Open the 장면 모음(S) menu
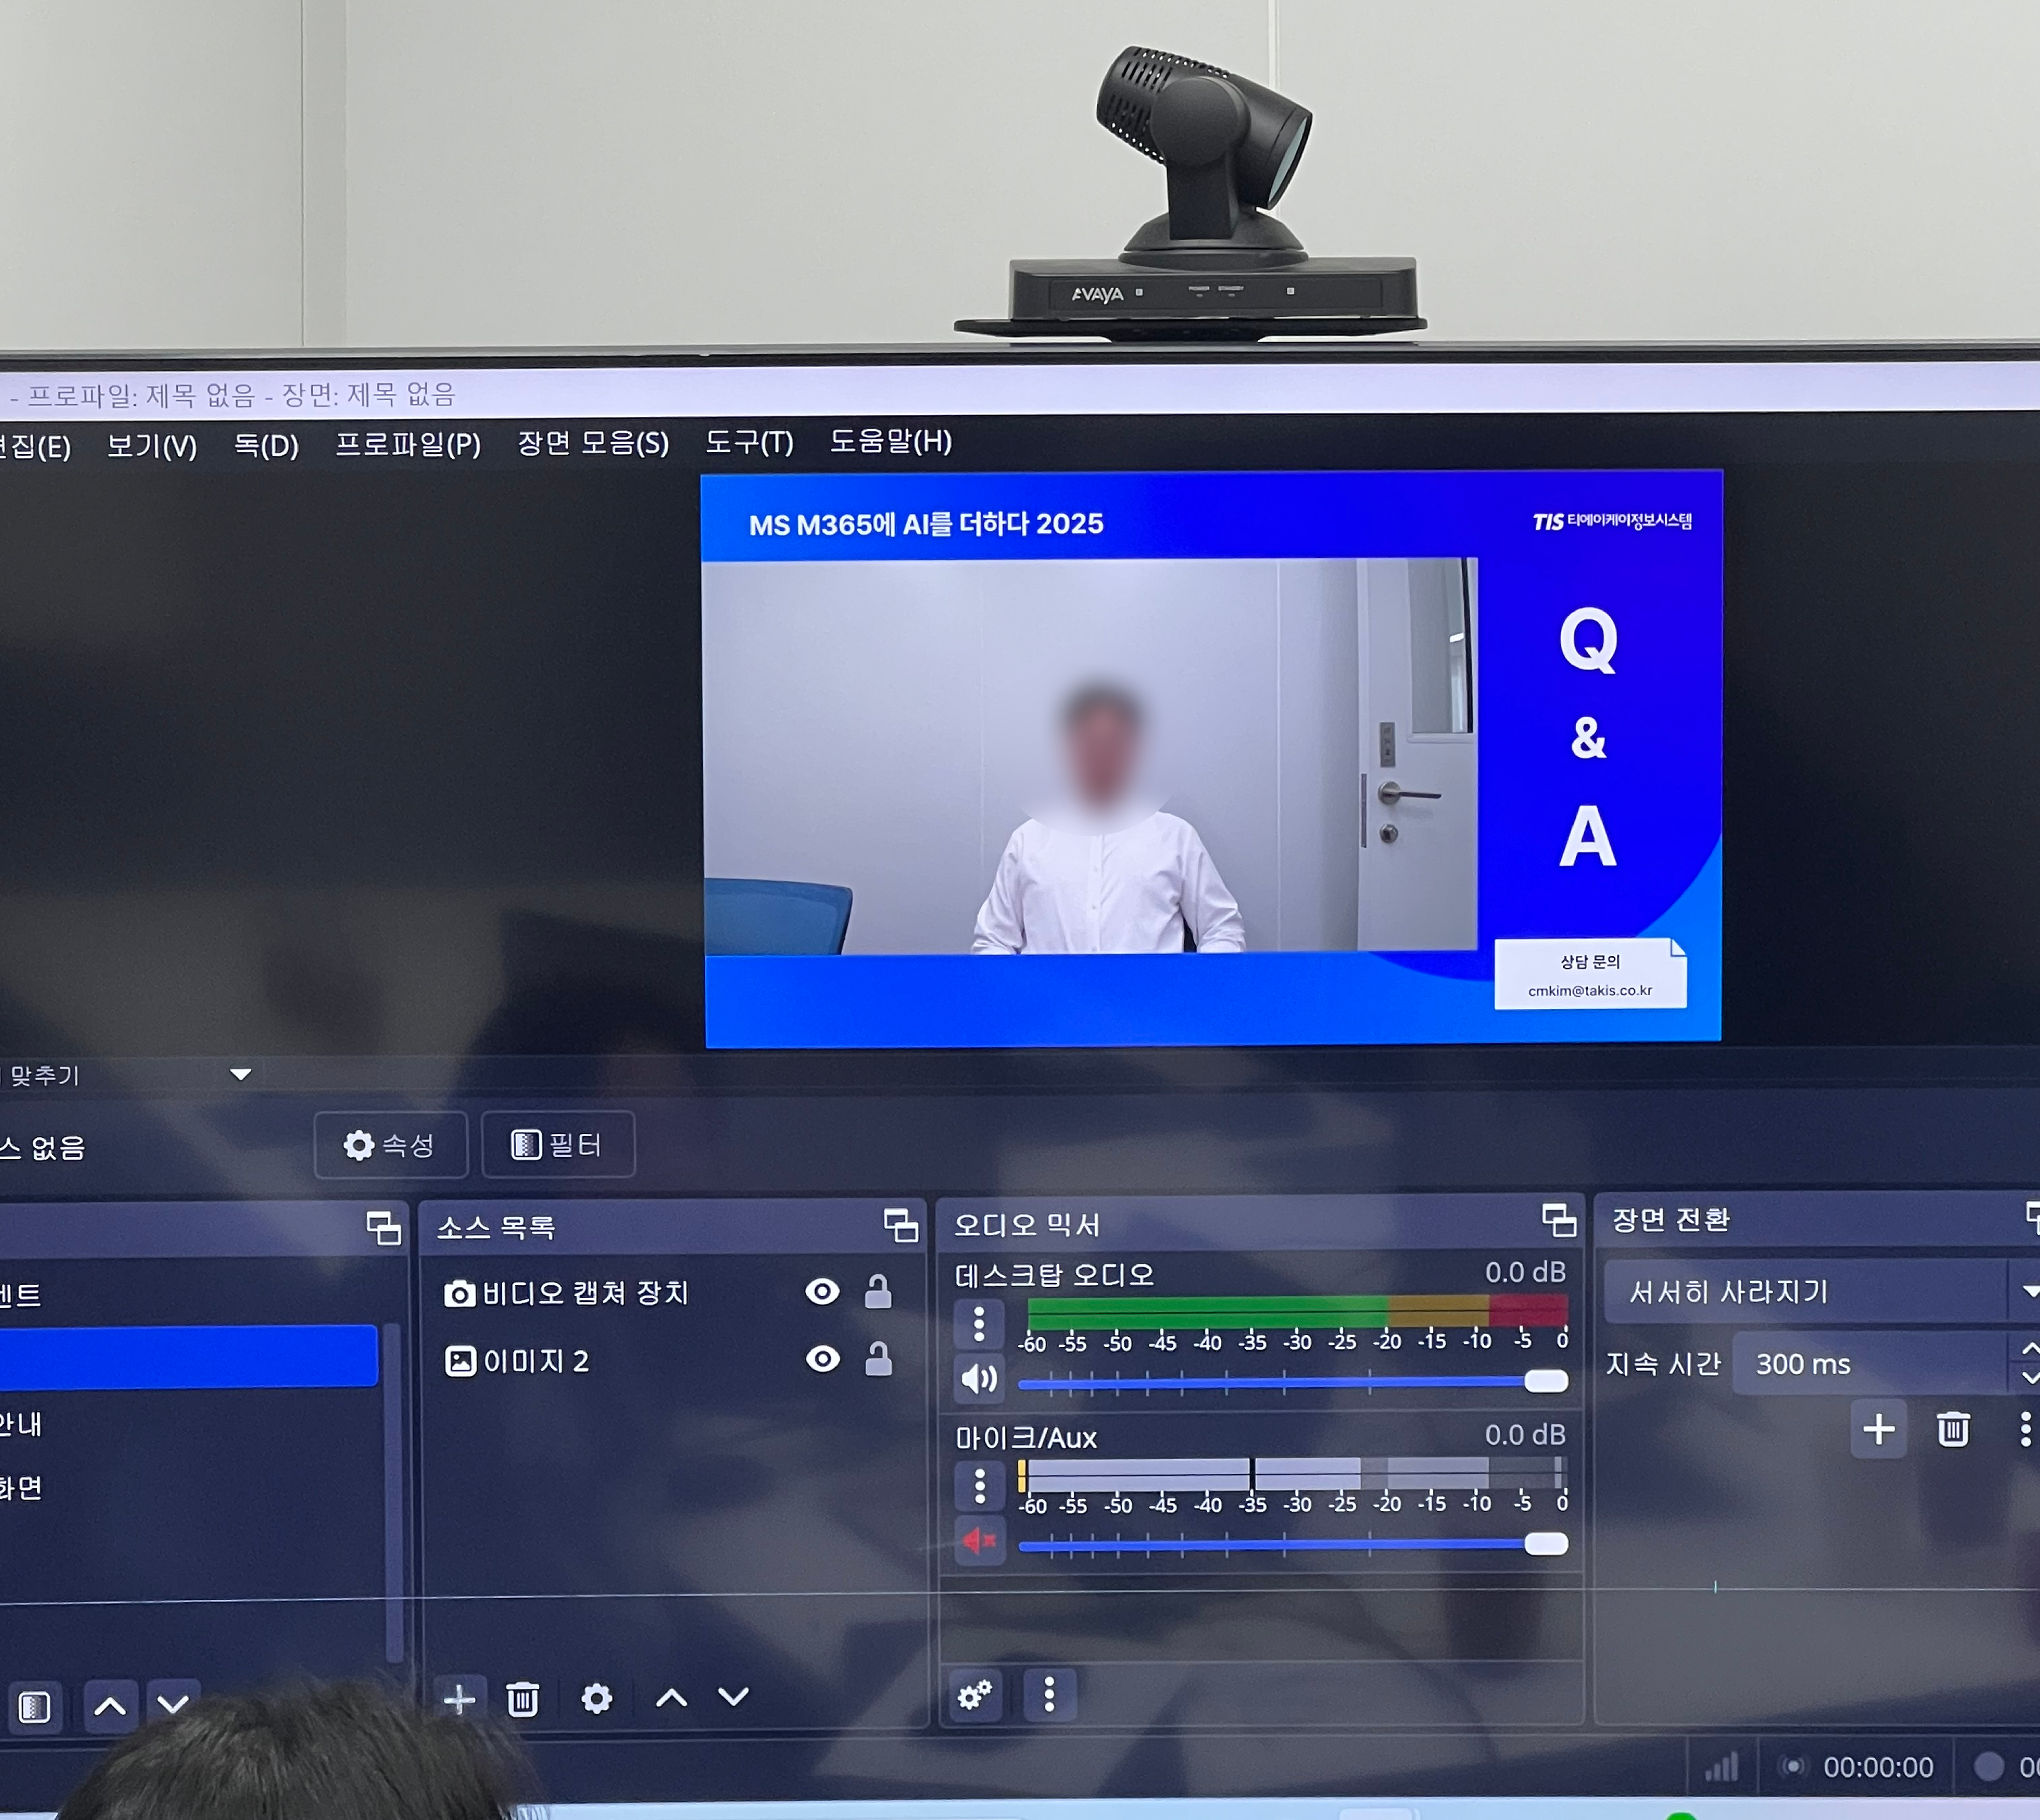The height and width of the screenshot is (1820, 2040). (593, 443)
